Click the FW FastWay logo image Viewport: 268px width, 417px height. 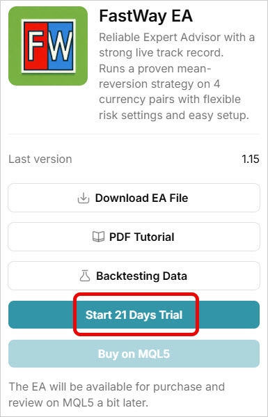48,46
